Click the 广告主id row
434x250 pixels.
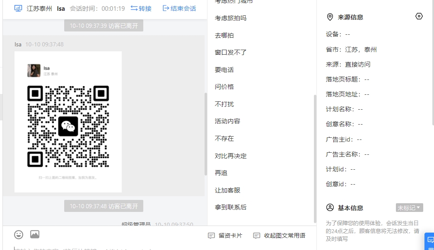click(344, 139)
